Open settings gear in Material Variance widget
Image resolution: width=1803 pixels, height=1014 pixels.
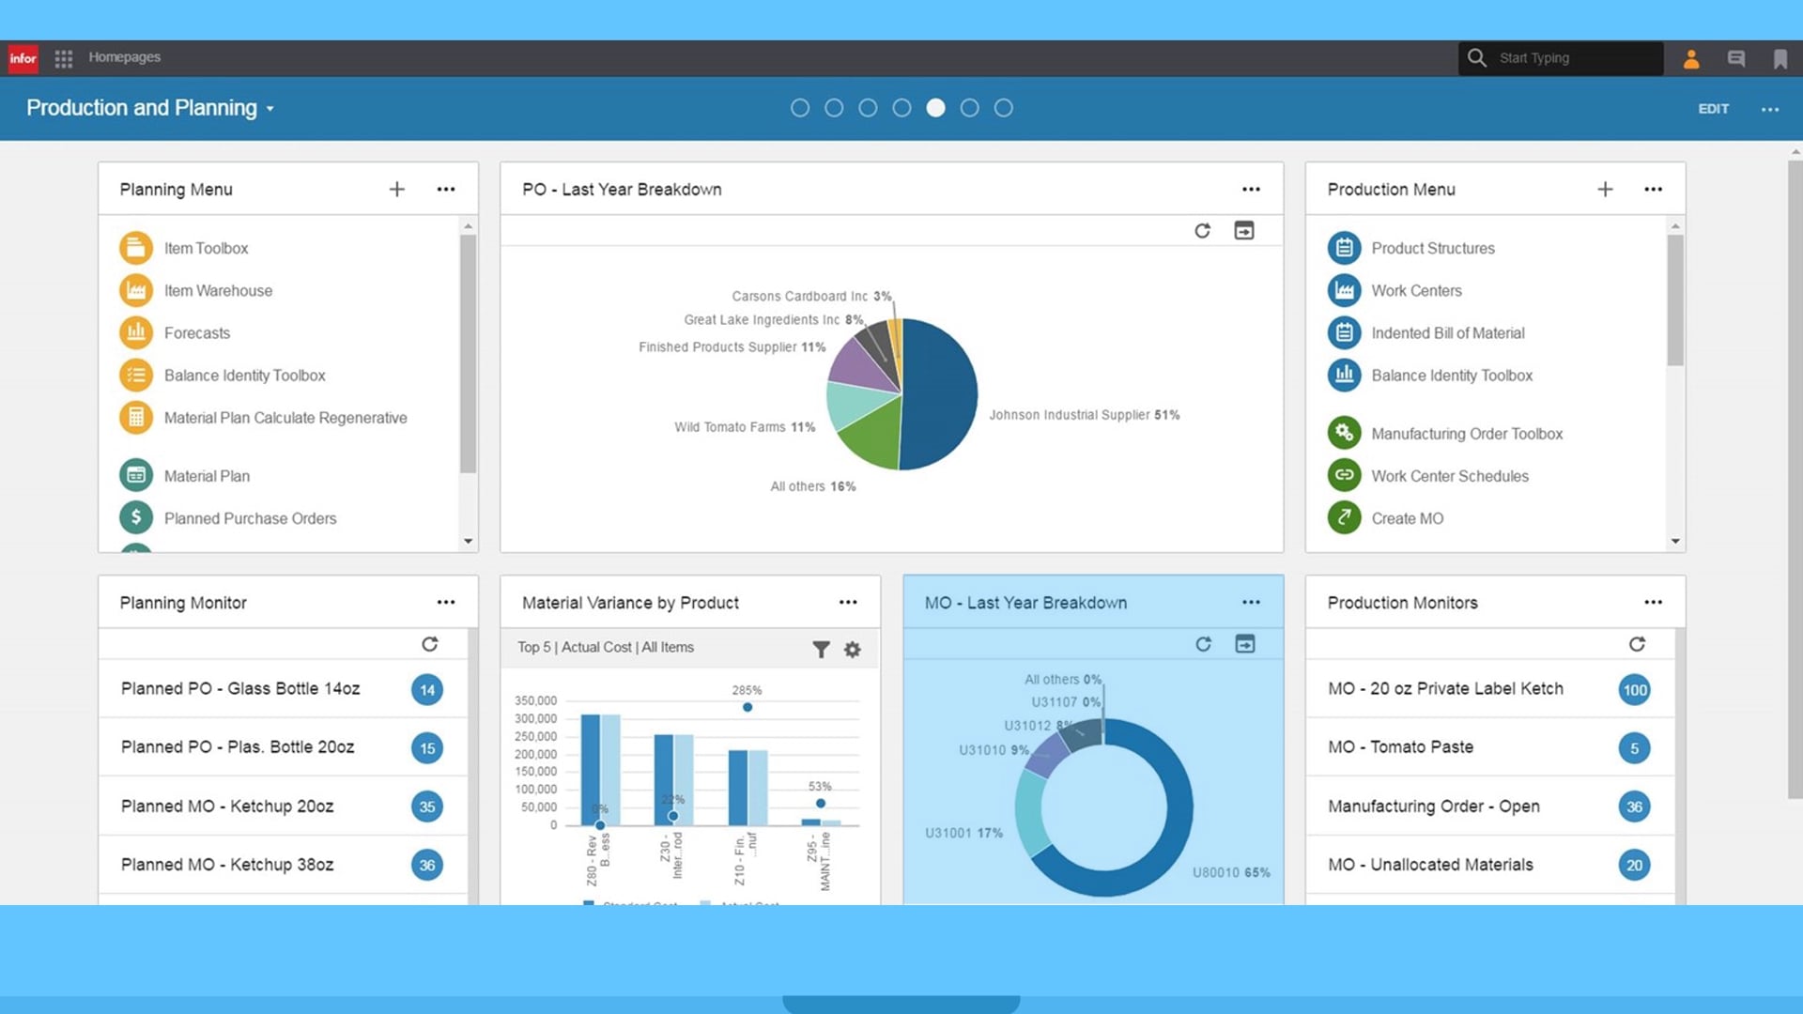pos(853,649)
